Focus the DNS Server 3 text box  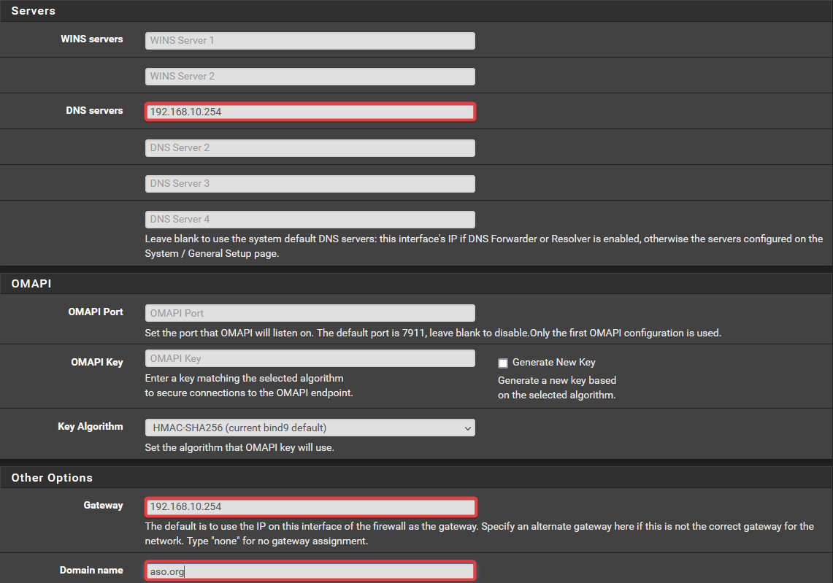tap(310, 184)
